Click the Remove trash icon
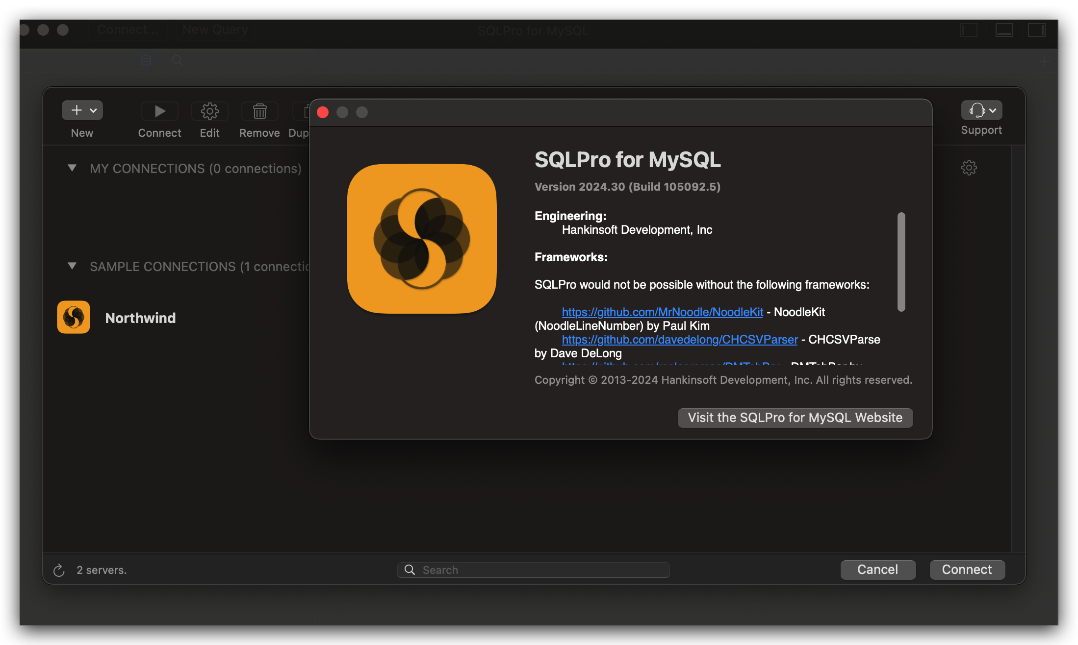The width and height of the screenshot is (1078, 645). coord(259,111)
